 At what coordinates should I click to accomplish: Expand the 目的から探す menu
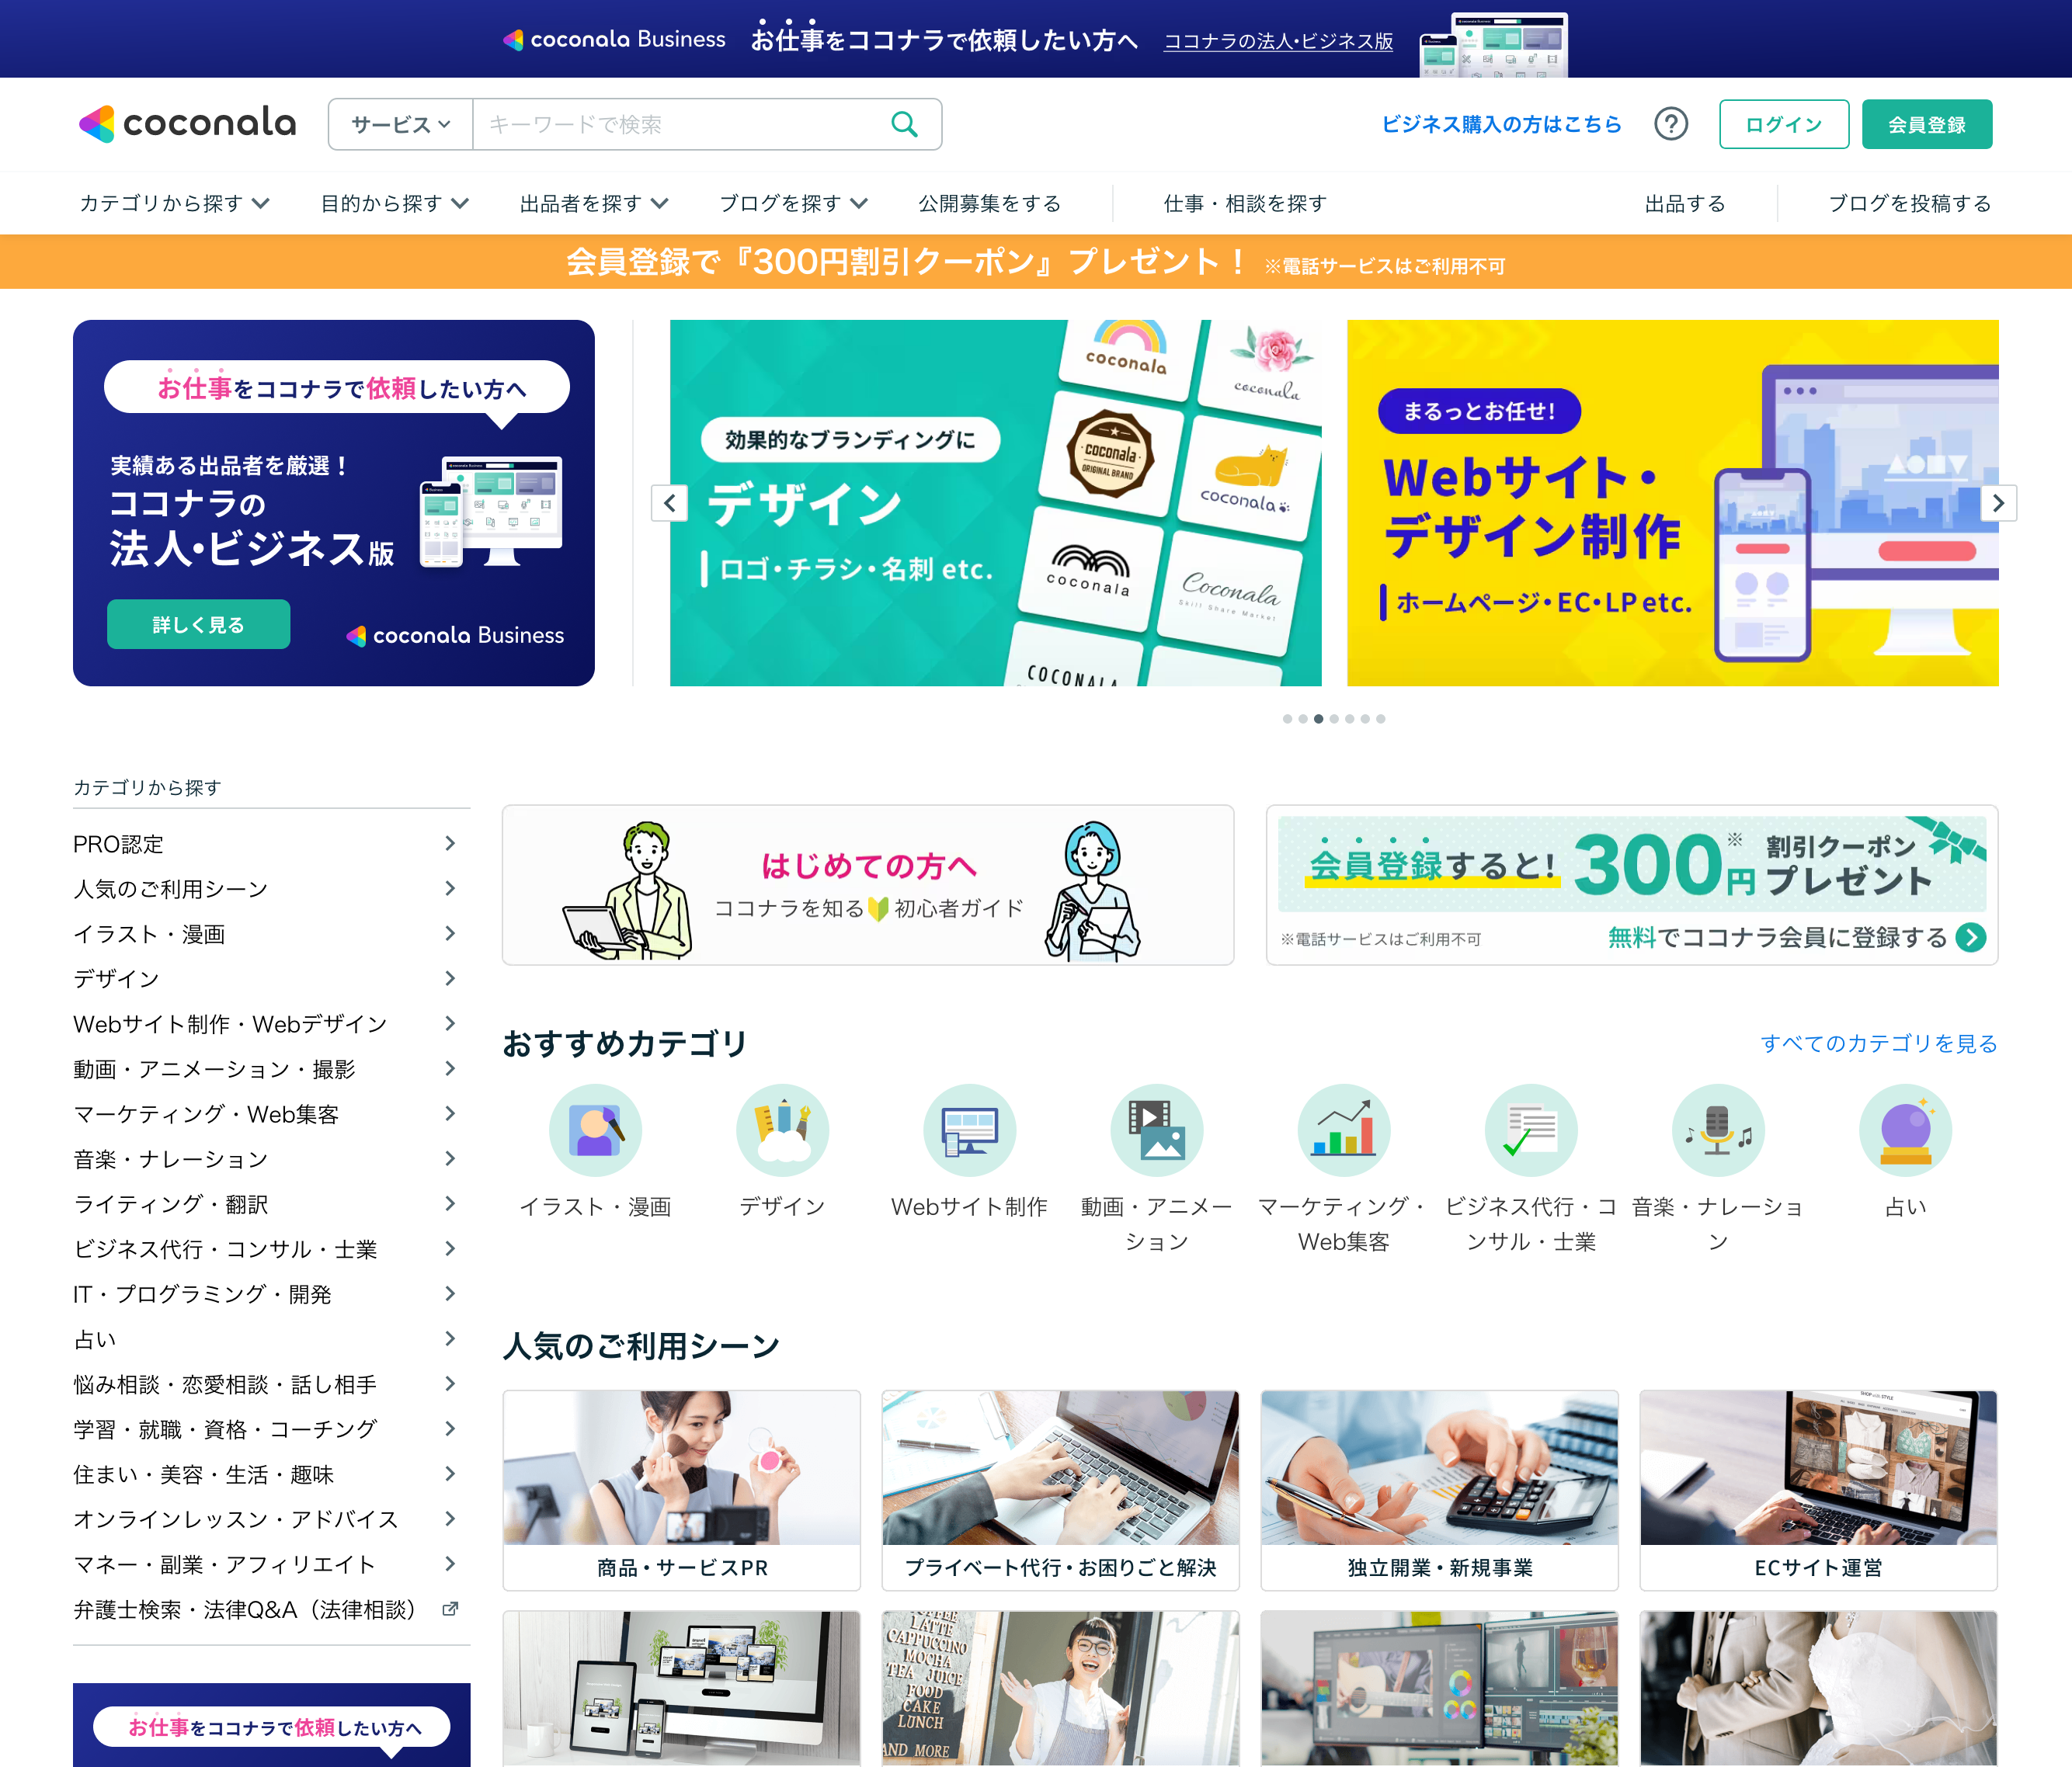coord(394,204)
